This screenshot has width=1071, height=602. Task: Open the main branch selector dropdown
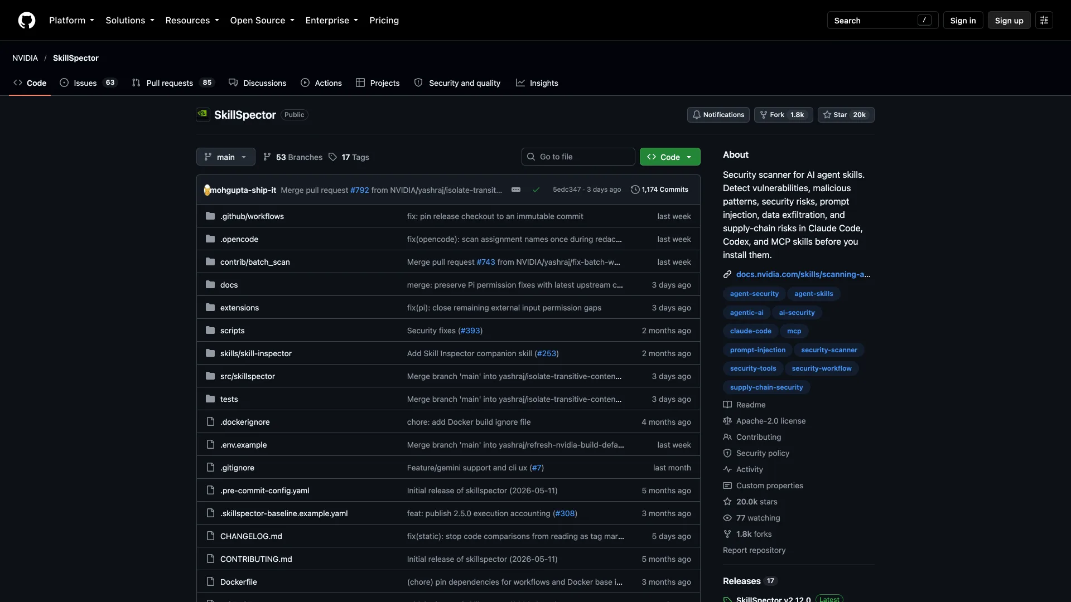click(226, 157)
